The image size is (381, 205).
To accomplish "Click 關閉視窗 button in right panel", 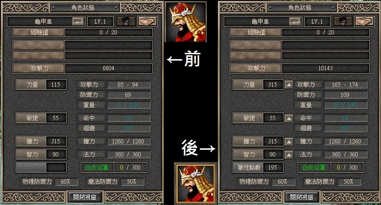I will pyautogui.click(x=301, y=197).
